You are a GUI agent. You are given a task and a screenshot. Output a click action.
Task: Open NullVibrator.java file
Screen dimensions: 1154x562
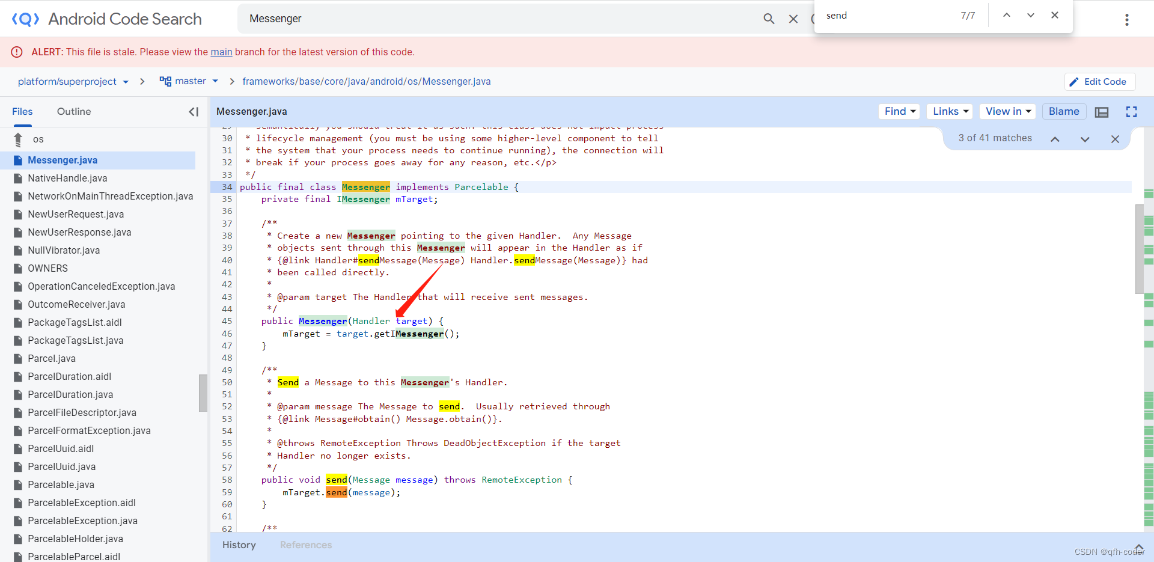(64, 251)
